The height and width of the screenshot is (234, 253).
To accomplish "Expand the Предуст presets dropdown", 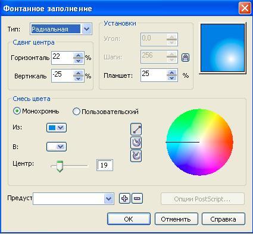I will pyautogui.click(x=109, y=198).
